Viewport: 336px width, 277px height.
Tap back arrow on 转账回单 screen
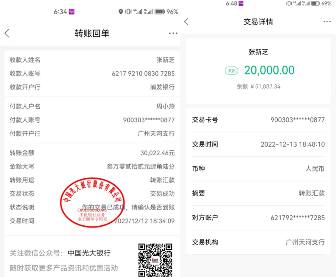(x=7, y=34)
